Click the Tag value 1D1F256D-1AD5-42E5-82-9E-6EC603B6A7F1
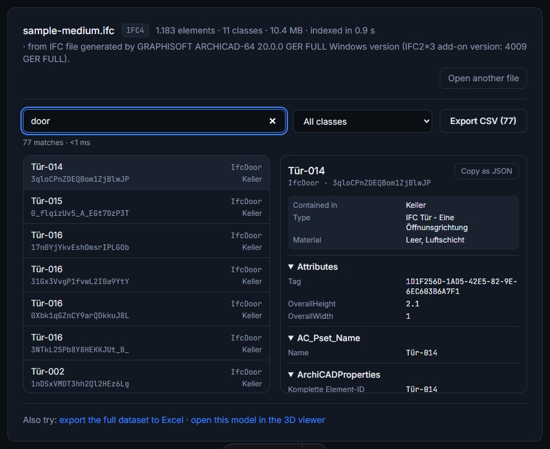This screenshot has height=449, width=550. [461, 287]
